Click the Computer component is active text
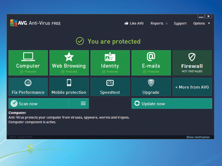Image resolution: width=222 pixels, height=166 pixels. (32, 122)
